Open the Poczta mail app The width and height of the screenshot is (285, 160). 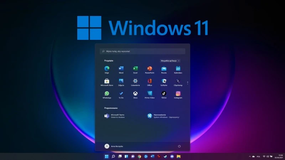tap(164, 70)
